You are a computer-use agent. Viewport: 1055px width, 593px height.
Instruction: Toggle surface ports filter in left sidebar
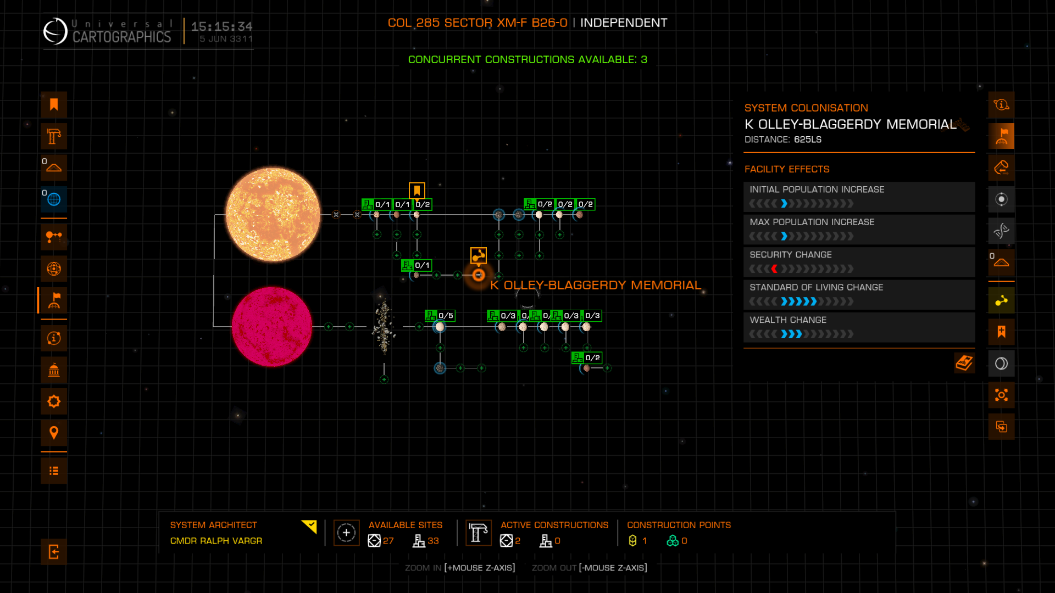point(54,167)
